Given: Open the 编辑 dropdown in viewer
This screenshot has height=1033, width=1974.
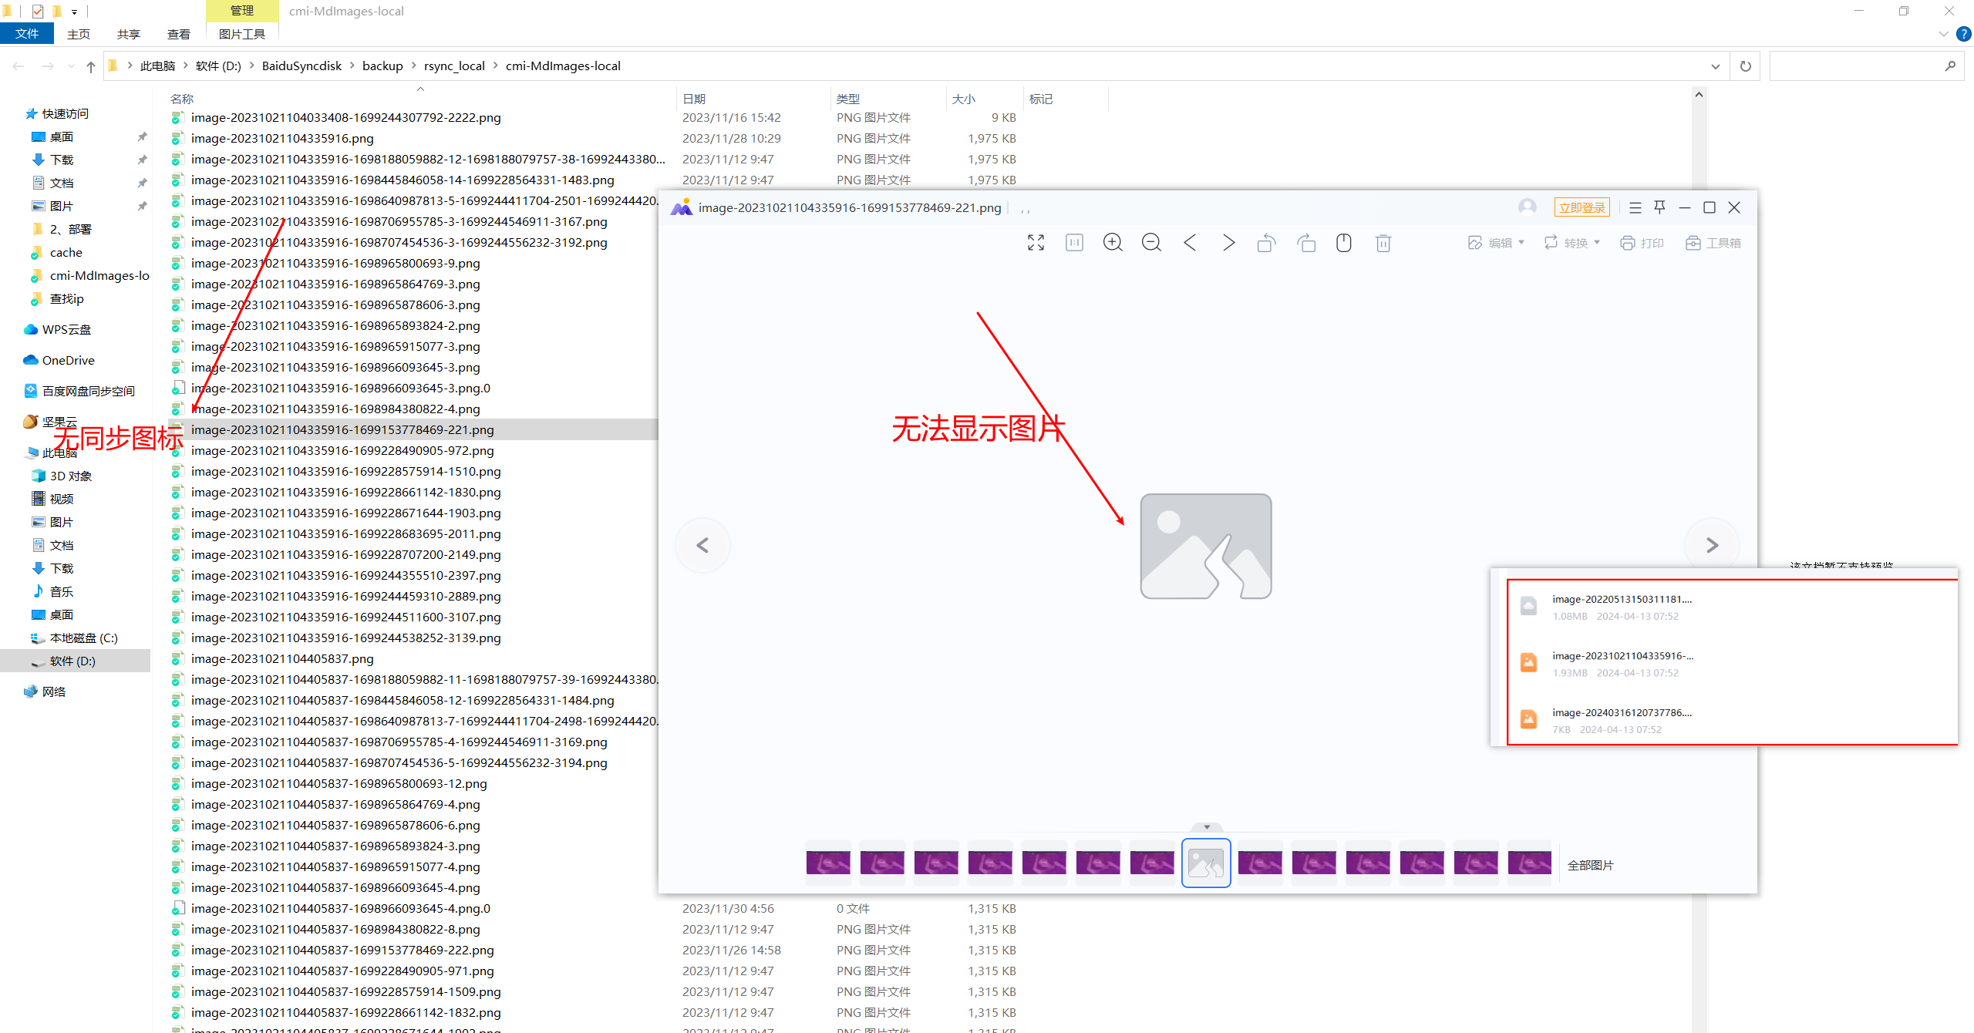Looking at the screenshot, I should coord(1496,243).
